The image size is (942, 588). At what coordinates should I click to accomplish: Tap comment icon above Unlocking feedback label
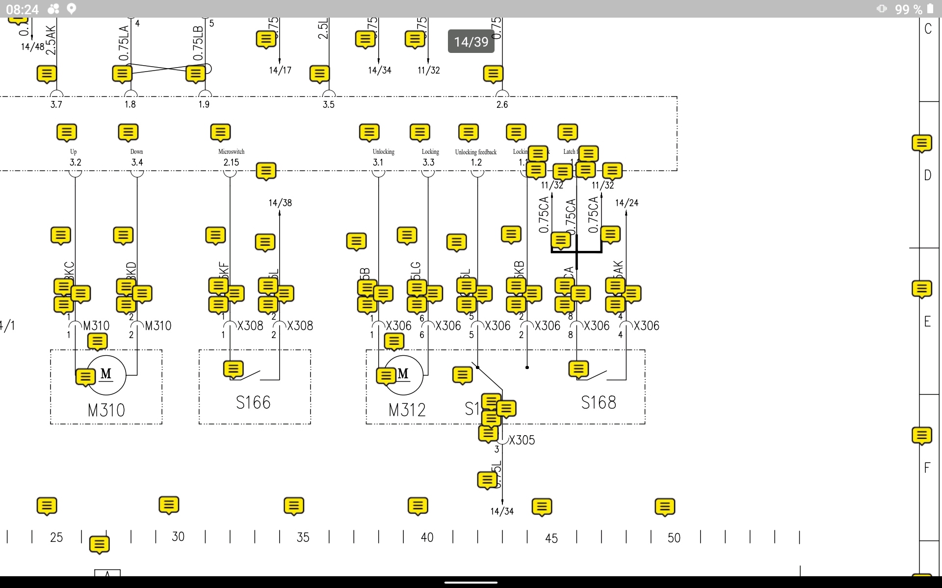468,132
